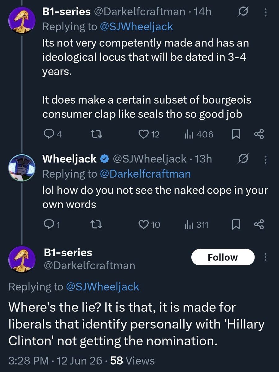Bookmark B1-series' first tweet
This screenshot has width=279, height=372.
pos(236,134)
